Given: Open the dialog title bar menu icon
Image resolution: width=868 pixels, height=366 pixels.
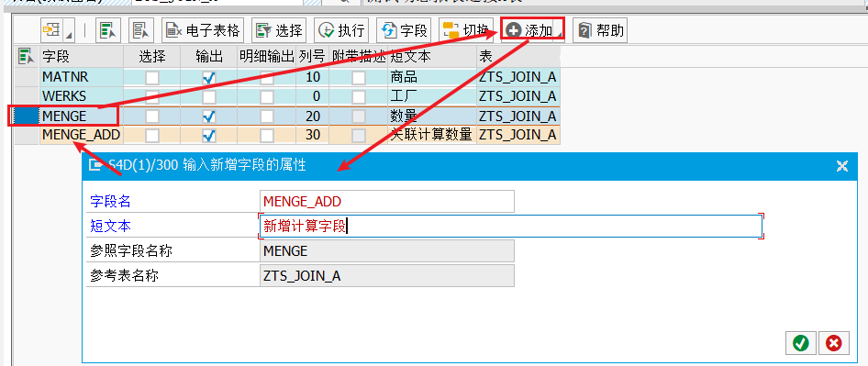Looking at the screenshot, I should click(95, 165).
